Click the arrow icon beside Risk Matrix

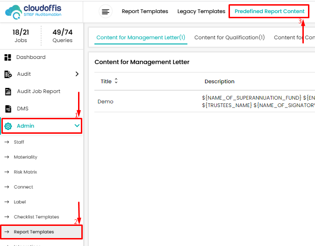(x=7, y=172)
